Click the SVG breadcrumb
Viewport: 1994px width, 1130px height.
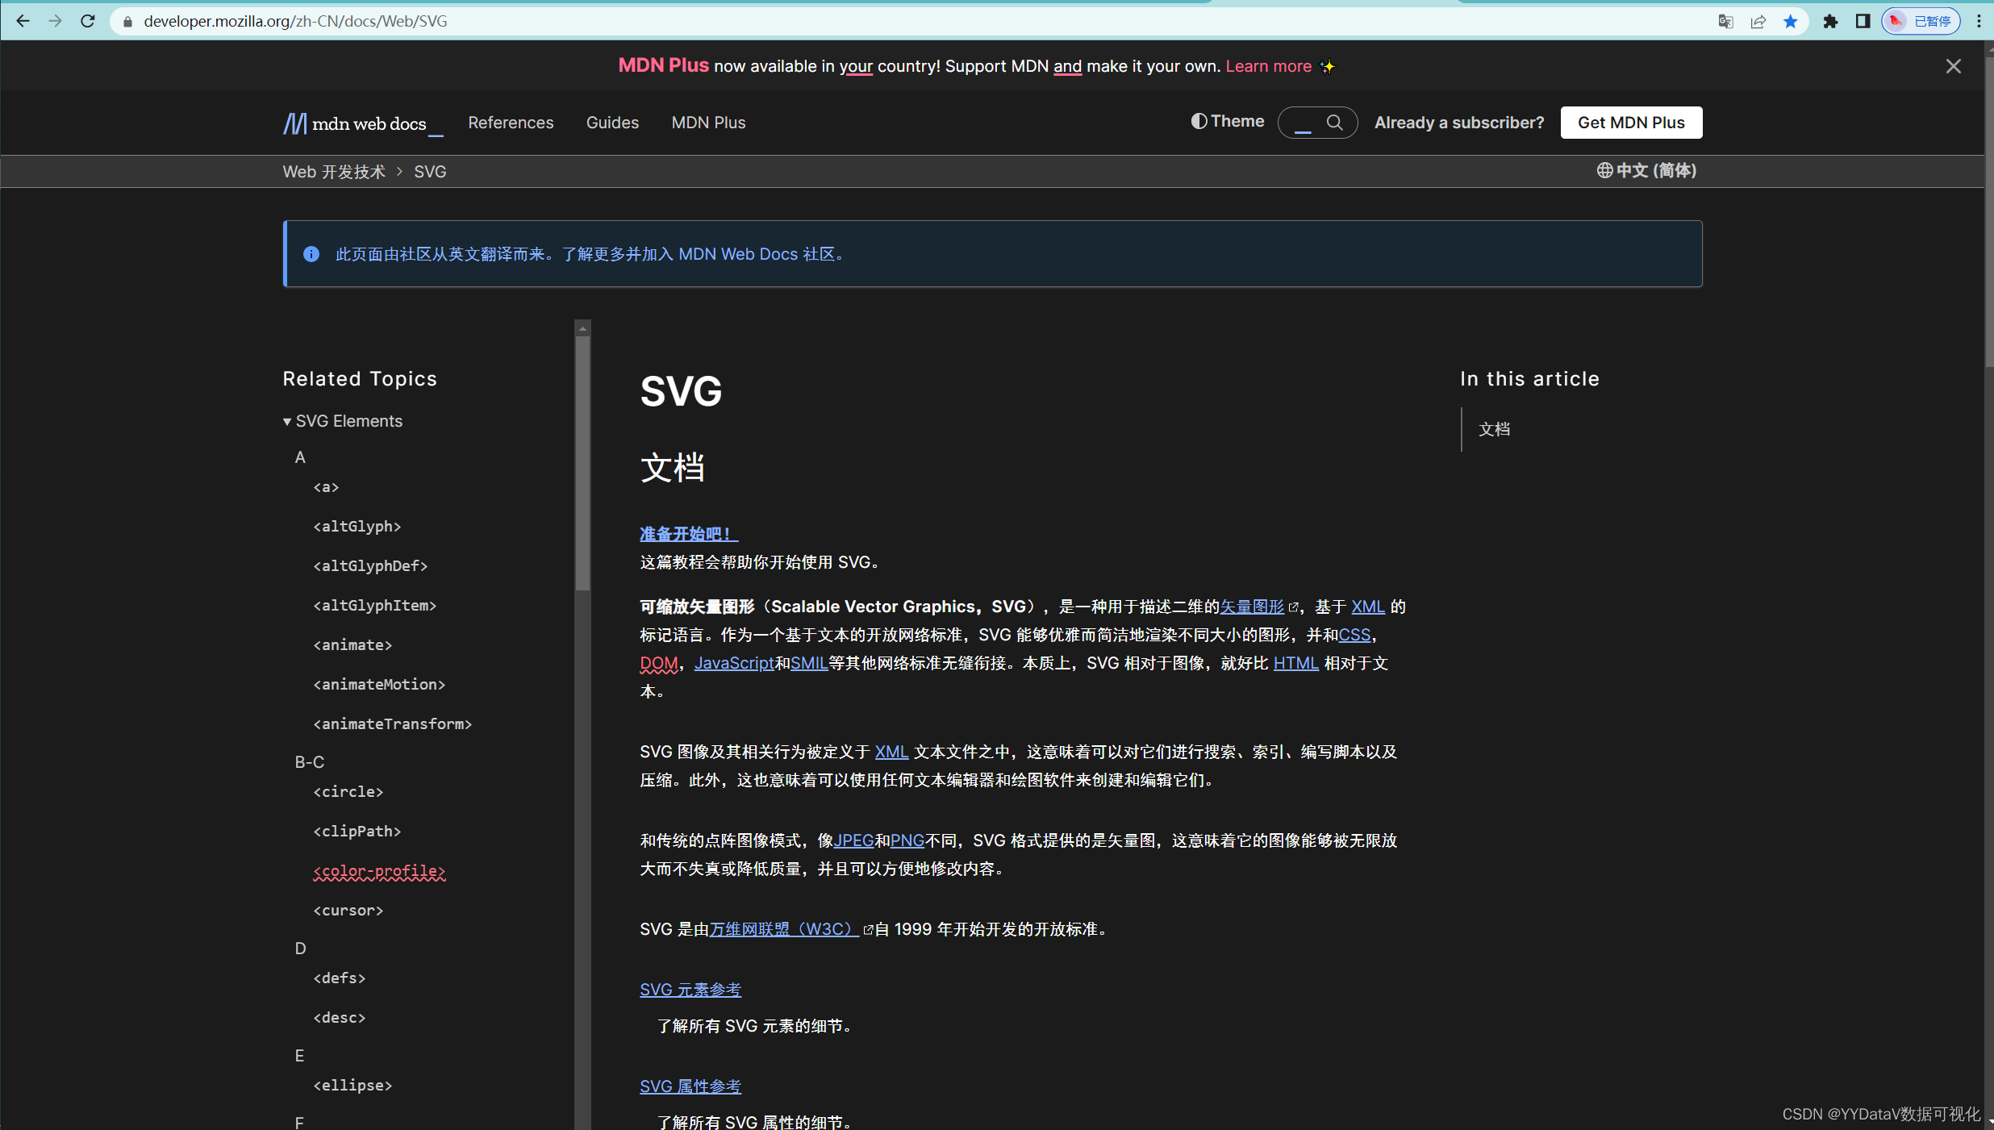[x=430, y=172]
